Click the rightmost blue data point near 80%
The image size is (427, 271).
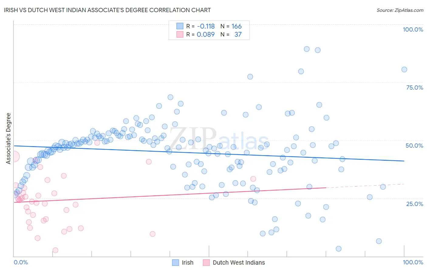click(x=404, y=70)
